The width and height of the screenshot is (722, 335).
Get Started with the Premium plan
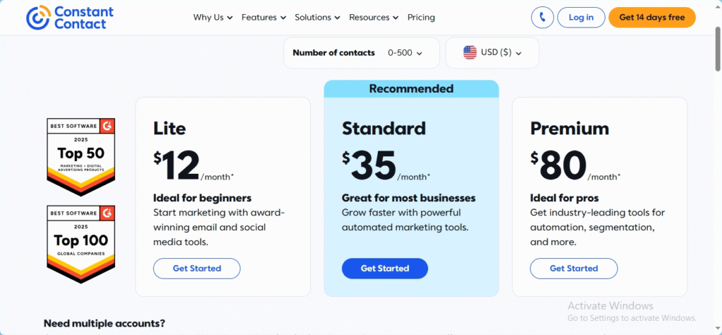(x=574, y=268)
